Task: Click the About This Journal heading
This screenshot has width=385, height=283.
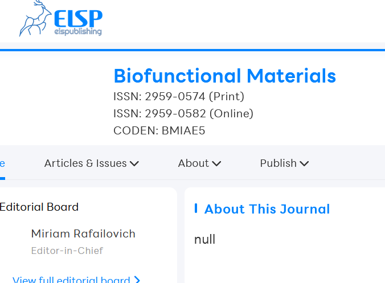Action: (267, 209)
